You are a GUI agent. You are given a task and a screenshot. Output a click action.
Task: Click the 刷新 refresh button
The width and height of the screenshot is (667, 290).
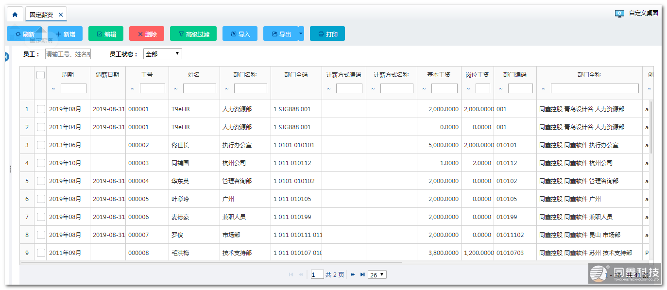point(24,34)
